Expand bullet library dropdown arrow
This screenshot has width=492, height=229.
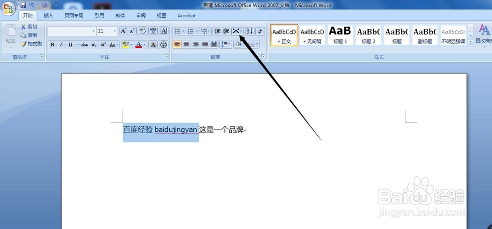pyautogui.click(x=183, y=31)
